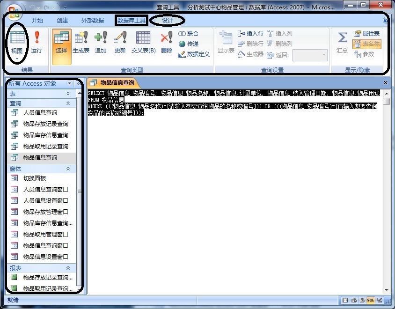Click 插入行 insert rows
Image resolution: width=395 pixels, height=309 pixels.
click(250, 34)
